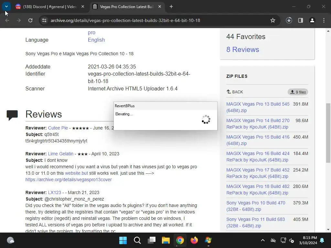Viewport: 331px width, 248px height.
Task: Open Windows taskbar search
Action: pos(137,240)
